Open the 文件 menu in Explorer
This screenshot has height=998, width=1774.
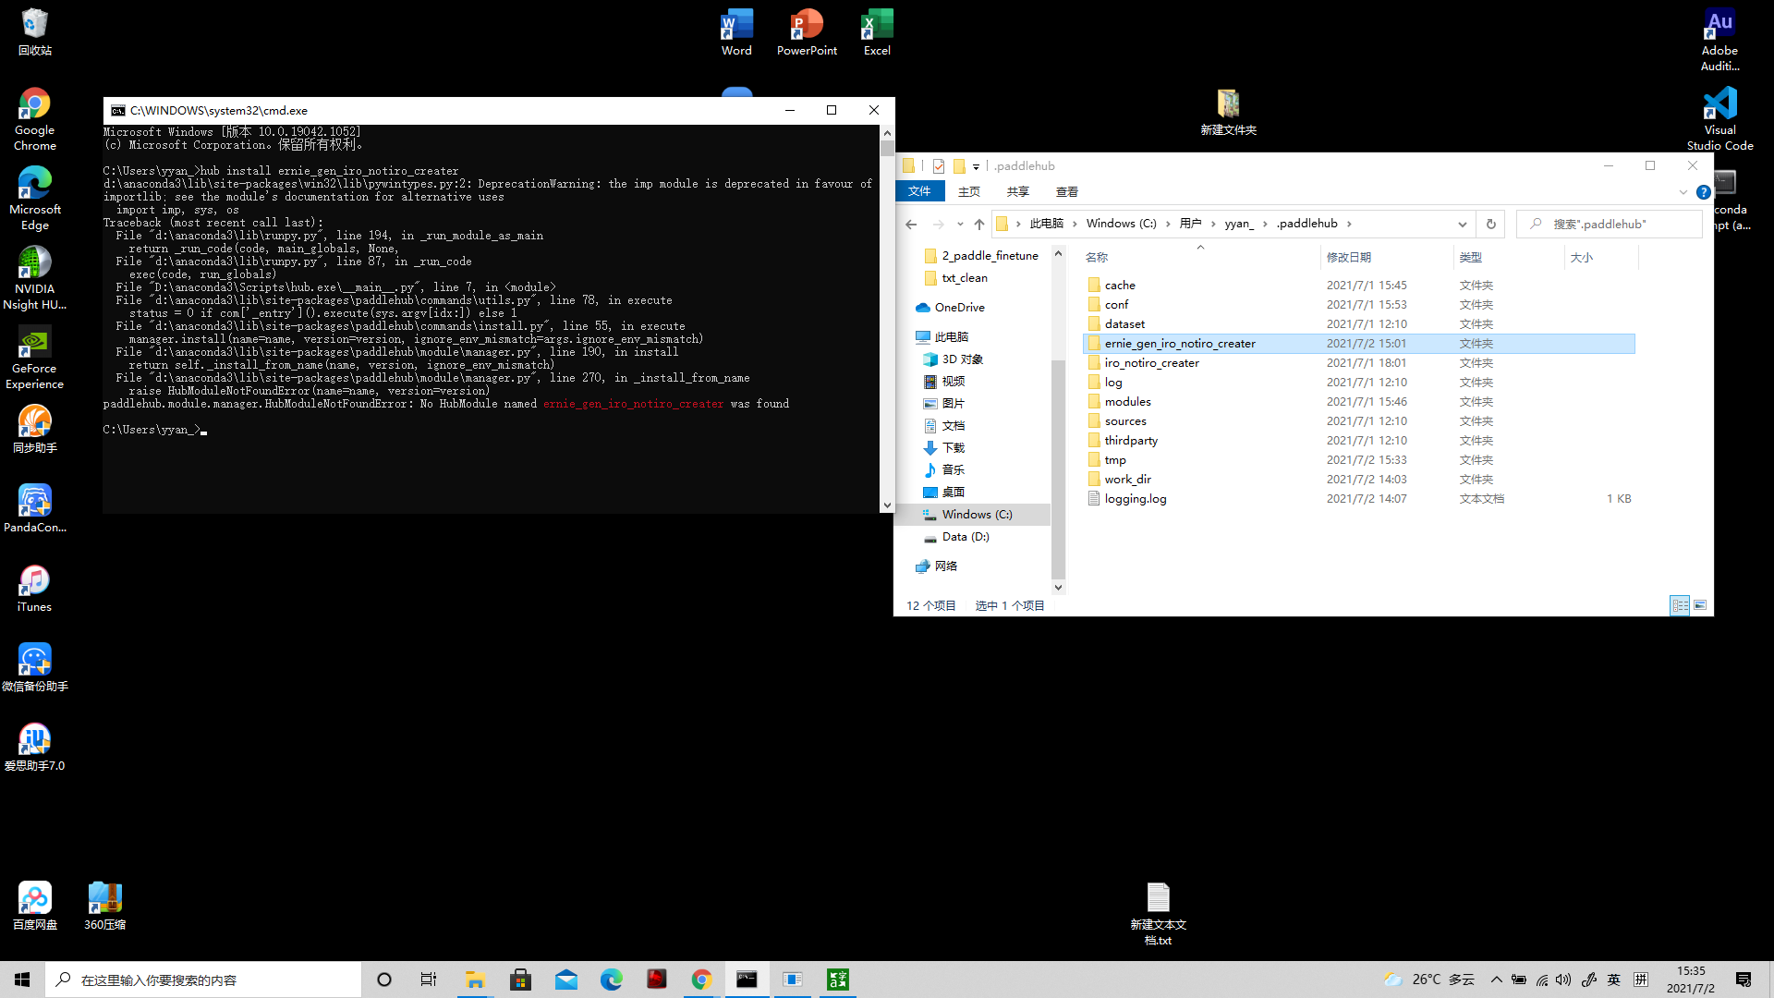[x=920, y=191]
